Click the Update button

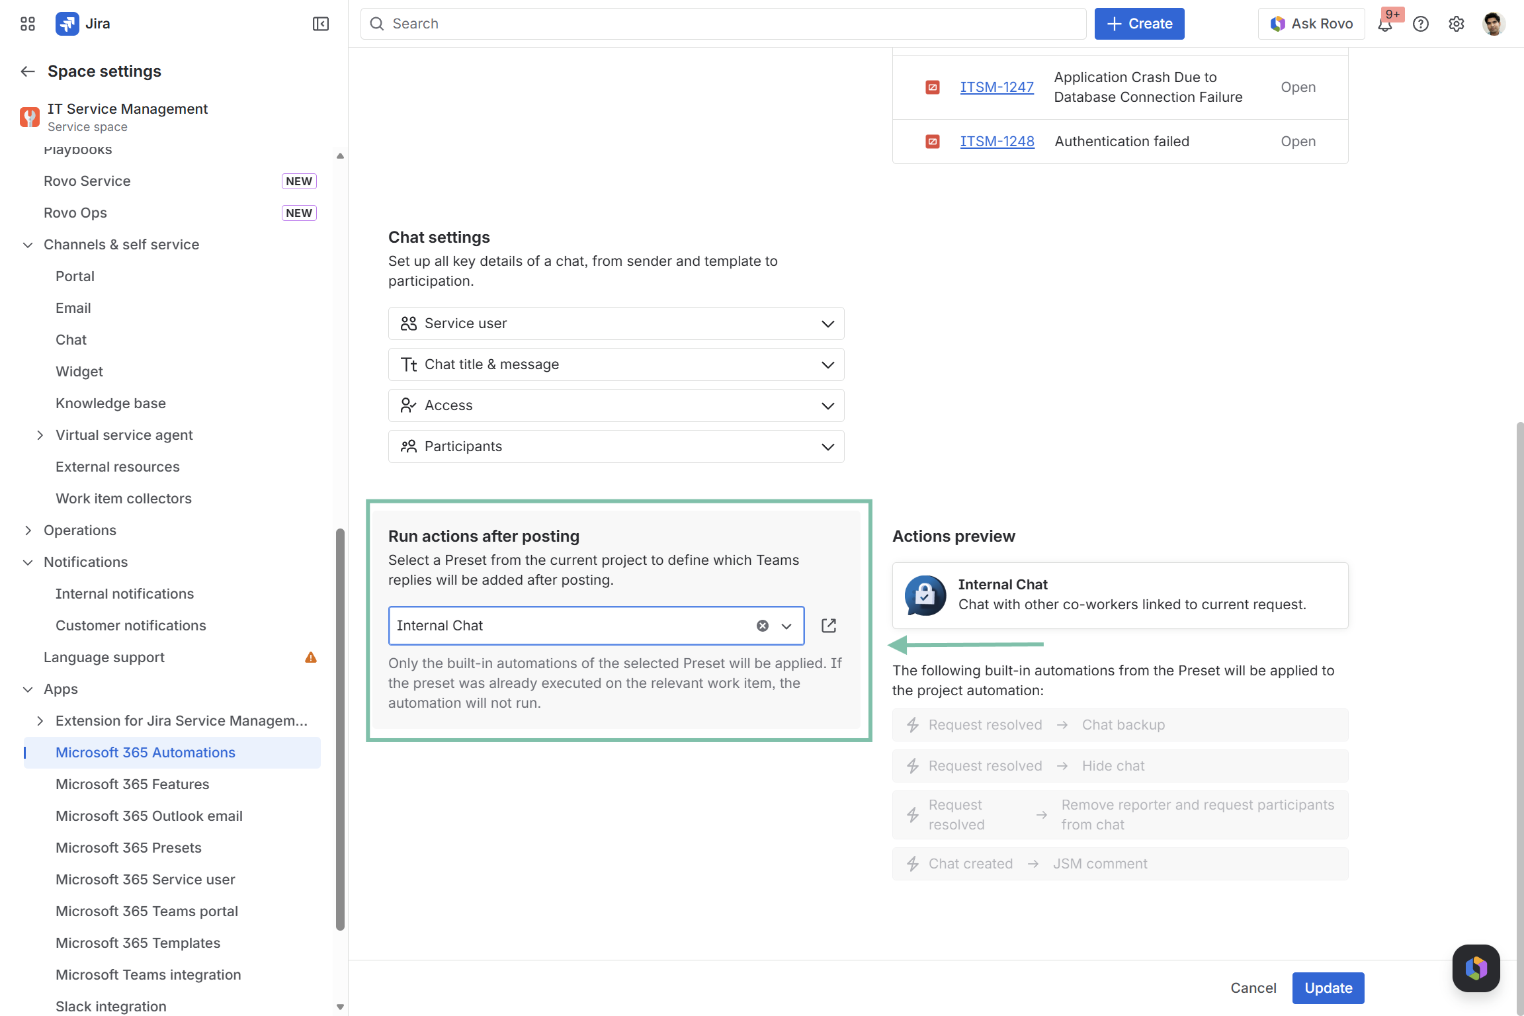click(1328, 988)
